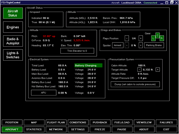179x134 pixels.
Task: Start the APU button
Action: click(44, 93)
